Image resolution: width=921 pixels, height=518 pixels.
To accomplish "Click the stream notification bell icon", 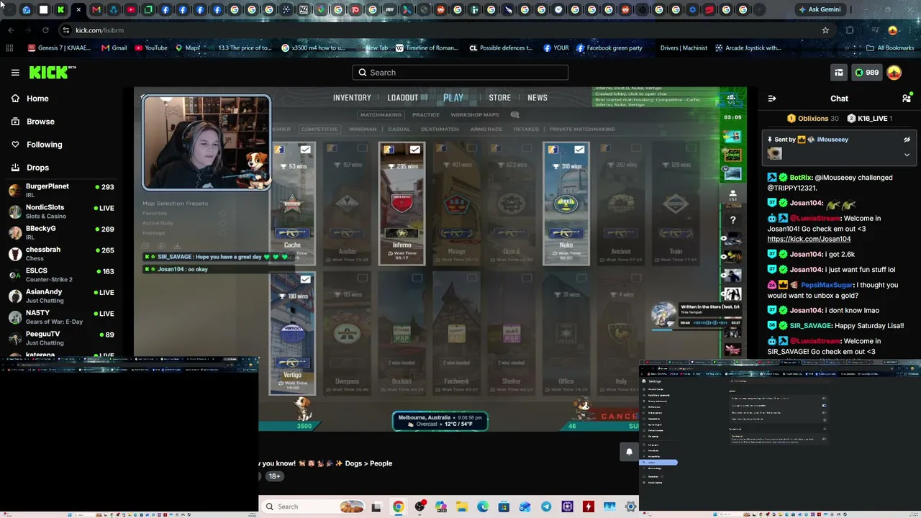I will [x=629, y=452].
